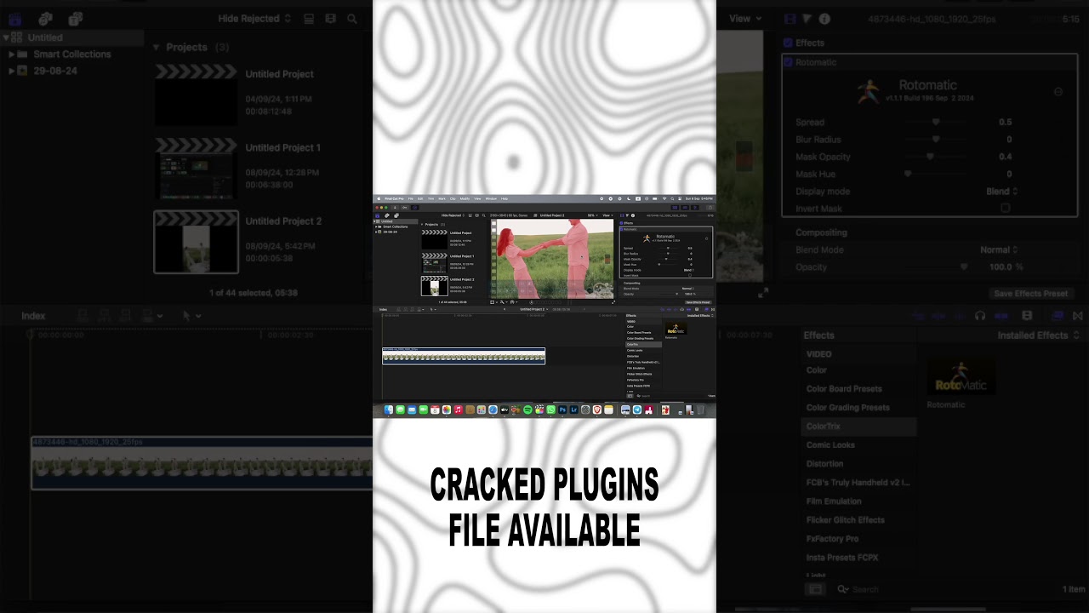Enable Invert Mask checkbox in dimmed backdrop
Viewport: 1089px width, 613px height.
1006,209
